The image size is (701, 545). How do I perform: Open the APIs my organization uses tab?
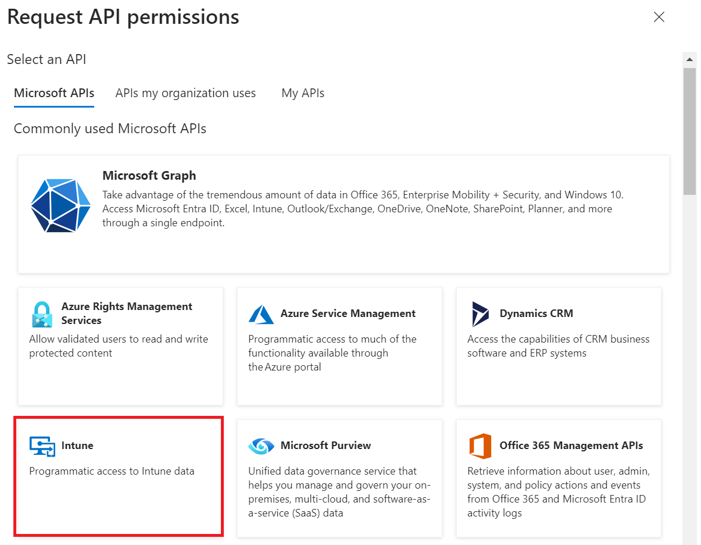click(x=185, y=93)
